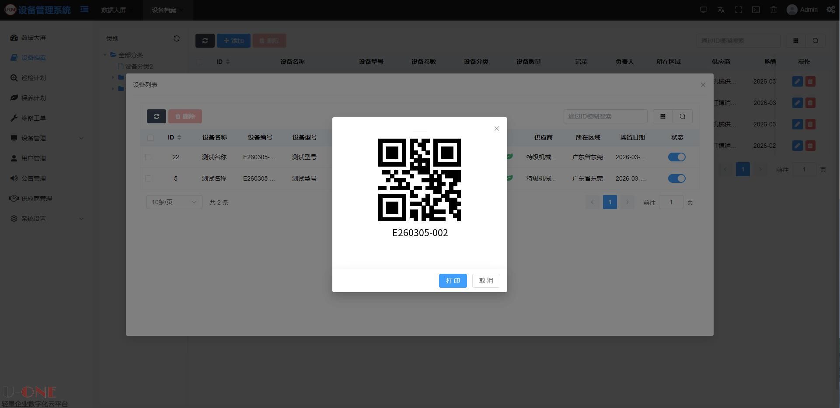Image resolution: width=840 pixels, height=408 pixels.
Task: Click the Cancel (取消) button
Action: 486,281
